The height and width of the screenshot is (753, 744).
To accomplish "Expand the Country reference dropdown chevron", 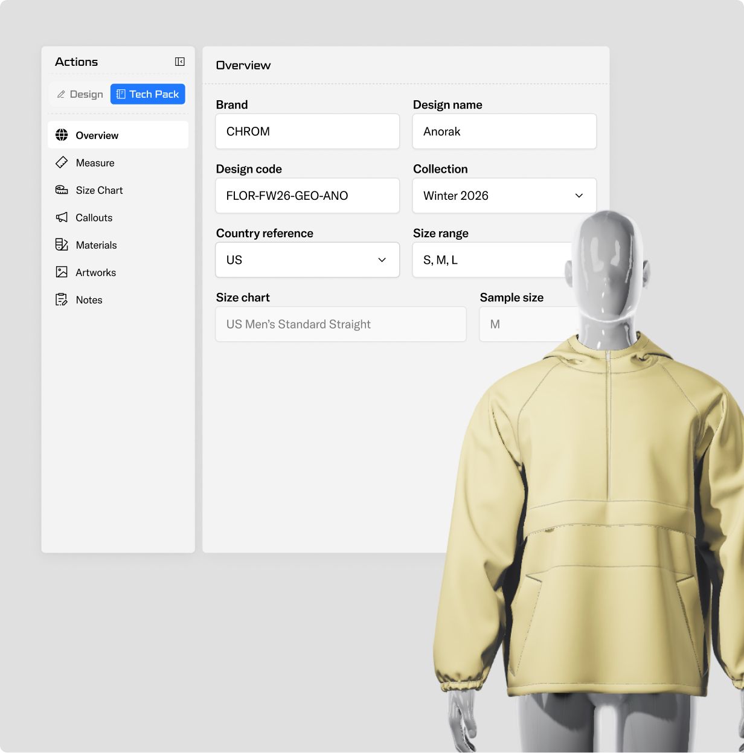I will coord(382,260).
